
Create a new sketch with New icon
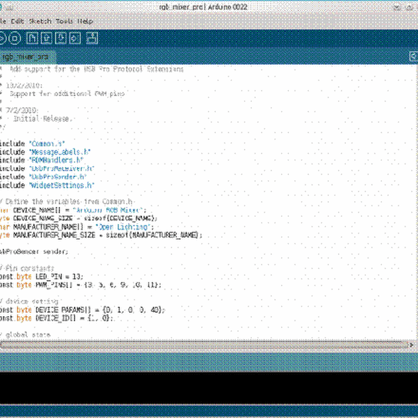point(32,38)
